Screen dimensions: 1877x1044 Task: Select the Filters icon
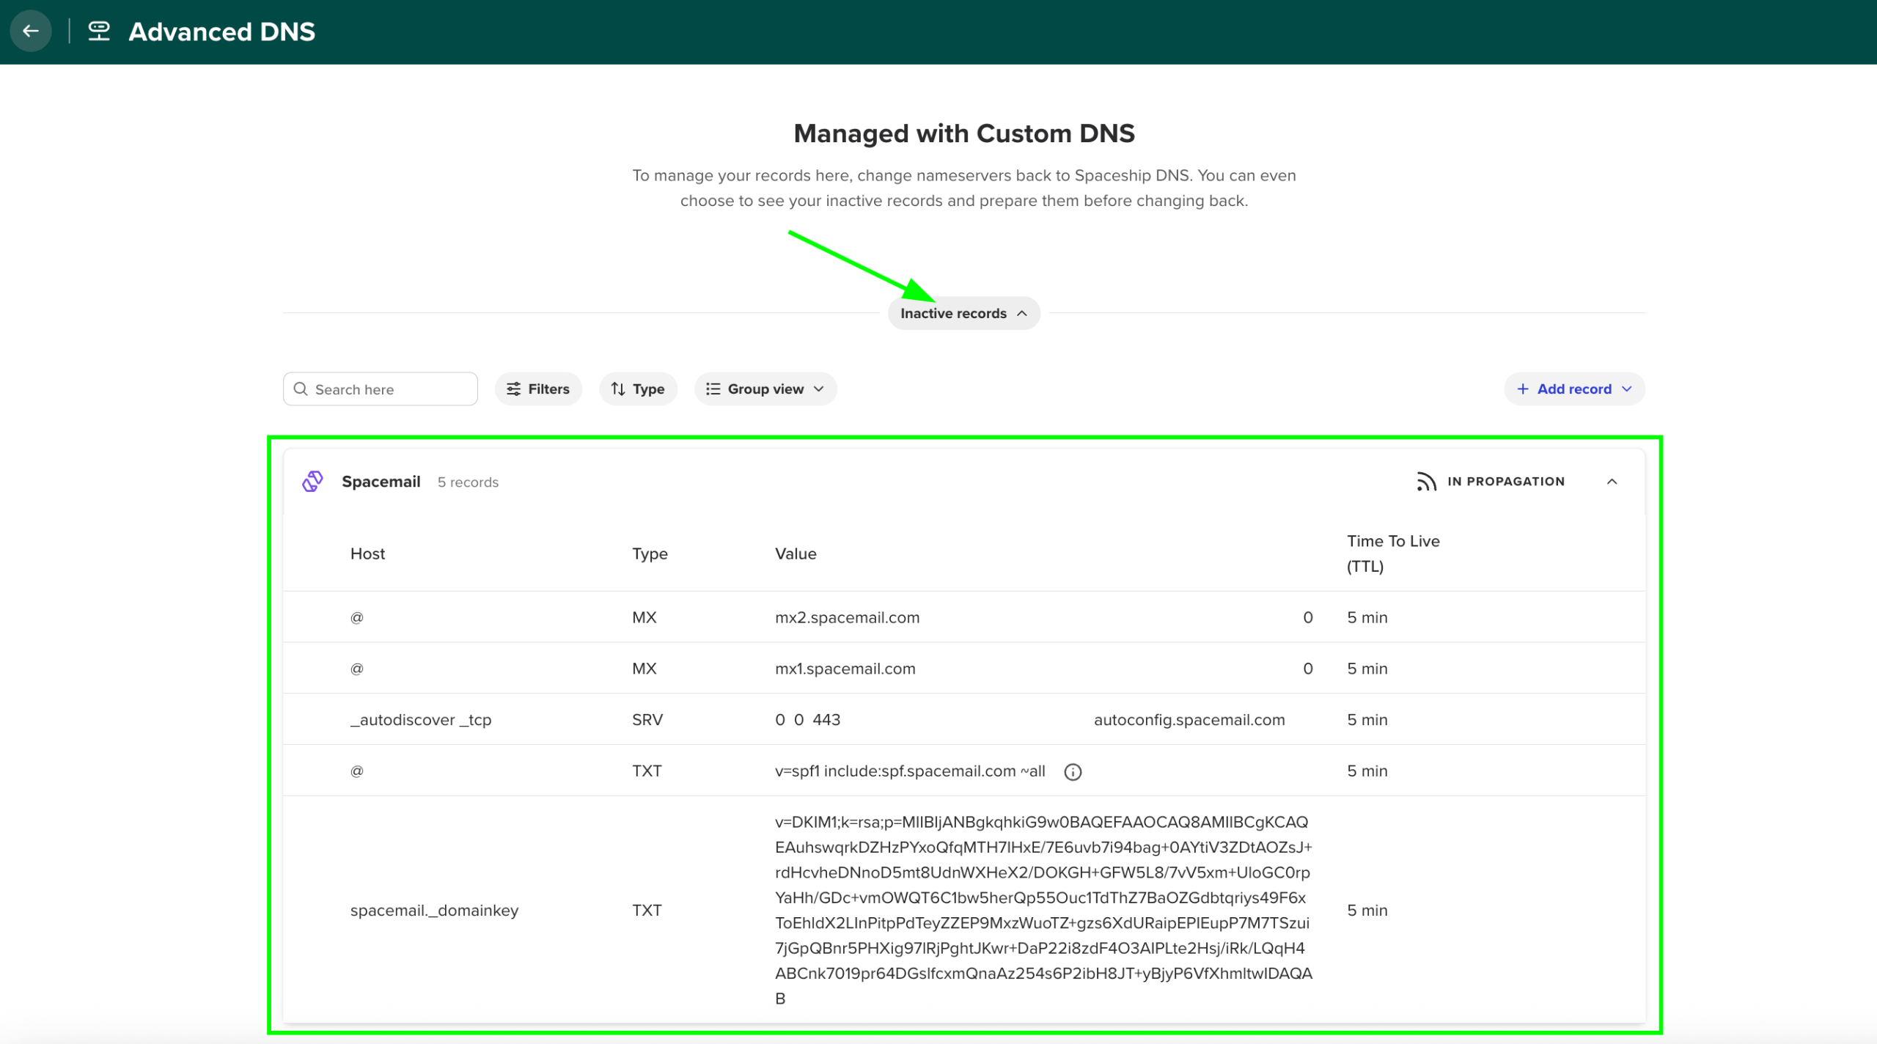click(515, 389)
